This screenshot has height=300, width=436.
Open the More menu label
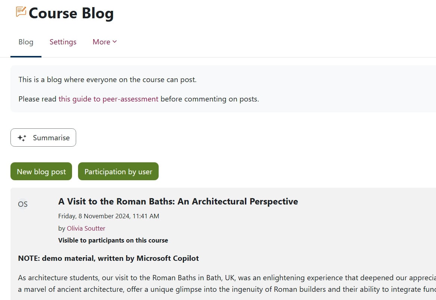[x=101, y=42]
